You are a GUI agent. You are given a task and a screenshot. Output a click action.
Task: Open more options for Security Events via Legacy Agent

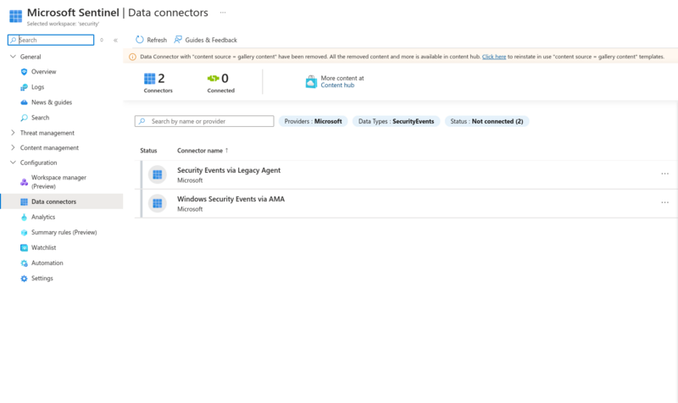click(x=664, y=174)
